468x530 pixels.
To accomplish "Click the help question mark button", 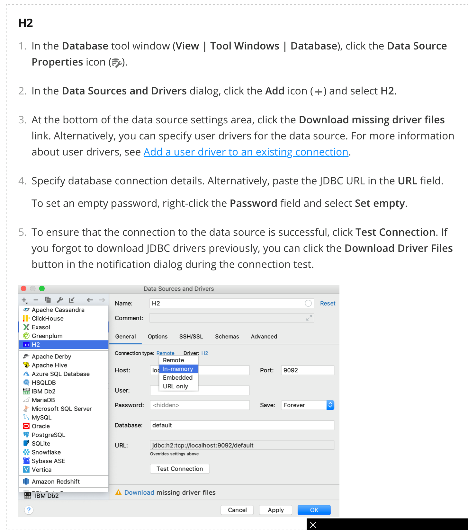I will point(29,510).
